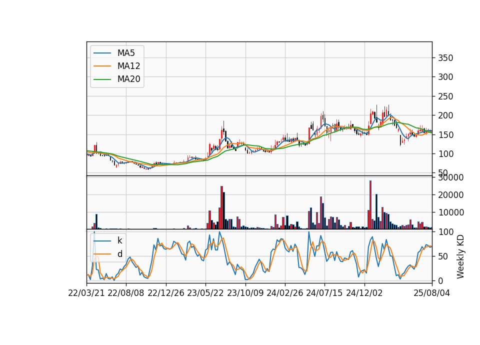Click the 250 price axis label
The width and height of the screenshot is (480, 345).
[x=445, y=96]
